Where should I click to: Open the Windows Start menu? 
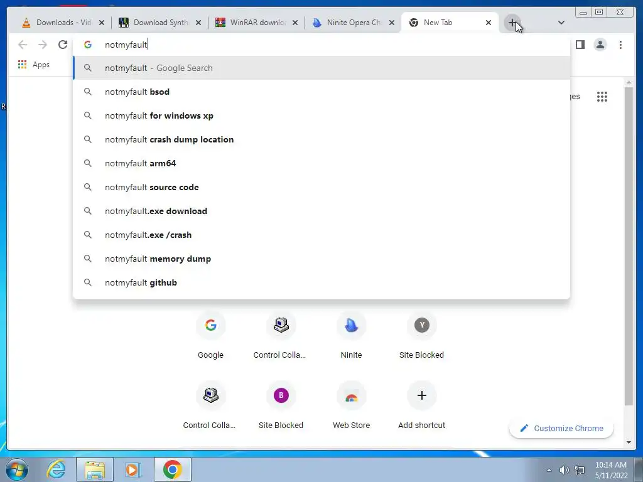click(x=16, y=469)
